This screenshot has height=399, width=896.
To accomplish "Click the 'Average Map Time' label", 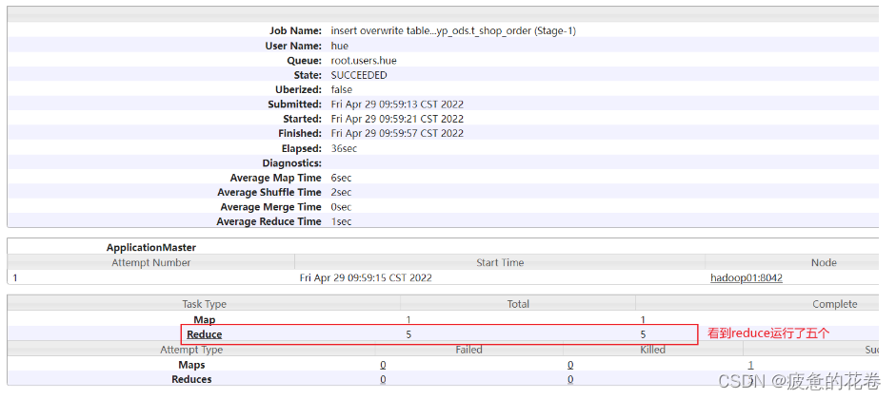I will click(x=276, y=178).
